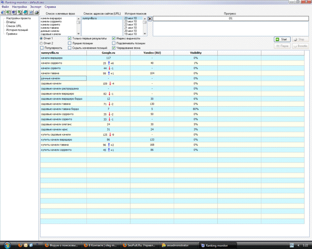Viewport: 312px width, 249px height.
Task: Sort by the Yandex (RU) column header
Action: [x=152, y=53]
